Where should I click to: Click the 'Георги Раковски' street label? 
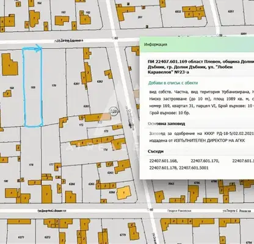[180, 211]
